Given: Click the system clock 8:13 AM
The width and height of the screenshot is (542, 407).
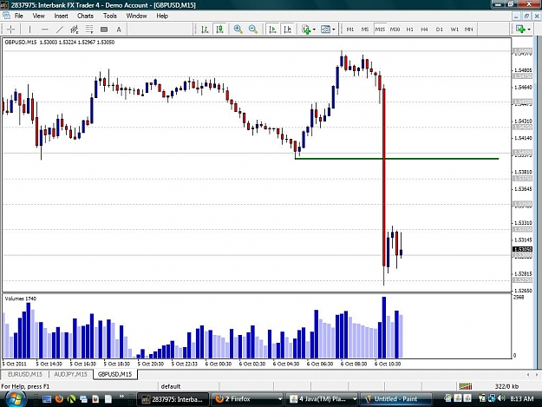Looking at the screenshot, I should pos(523,398).
